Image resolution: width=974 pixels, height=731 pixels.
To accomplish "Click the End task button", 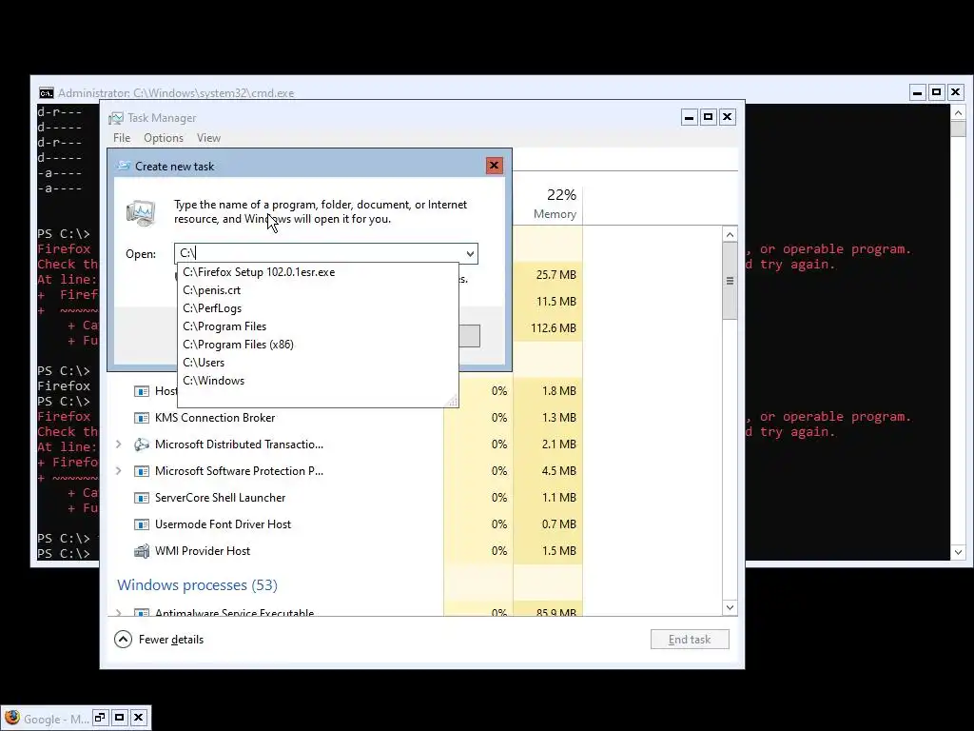I will tap(690, 639).
